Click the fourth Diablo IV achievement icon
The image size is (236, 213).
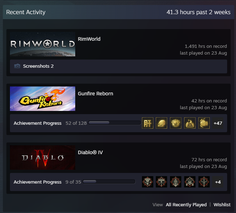(190, 182)
